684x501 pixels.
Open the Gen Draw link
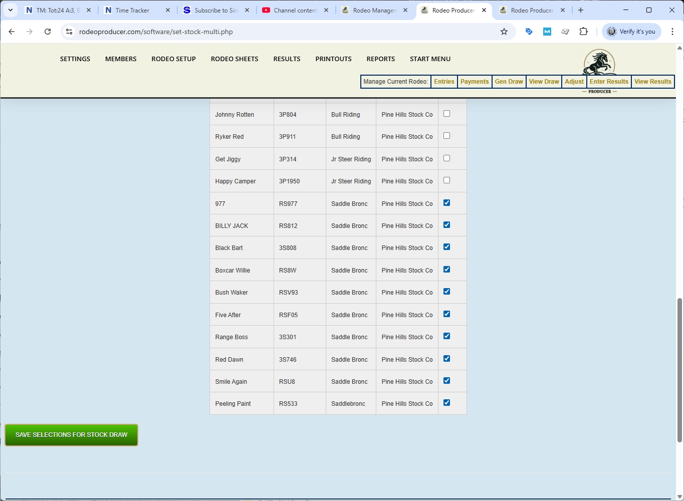pos(509,82)
